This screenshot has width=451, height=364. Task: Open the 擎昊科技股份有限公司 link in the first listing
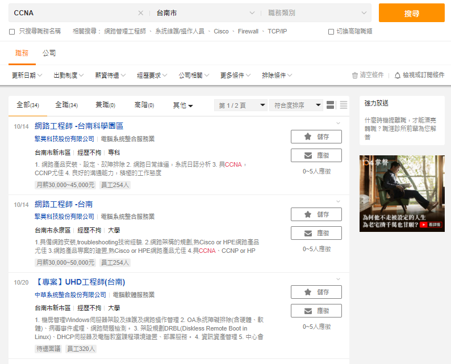coord(64,139)
